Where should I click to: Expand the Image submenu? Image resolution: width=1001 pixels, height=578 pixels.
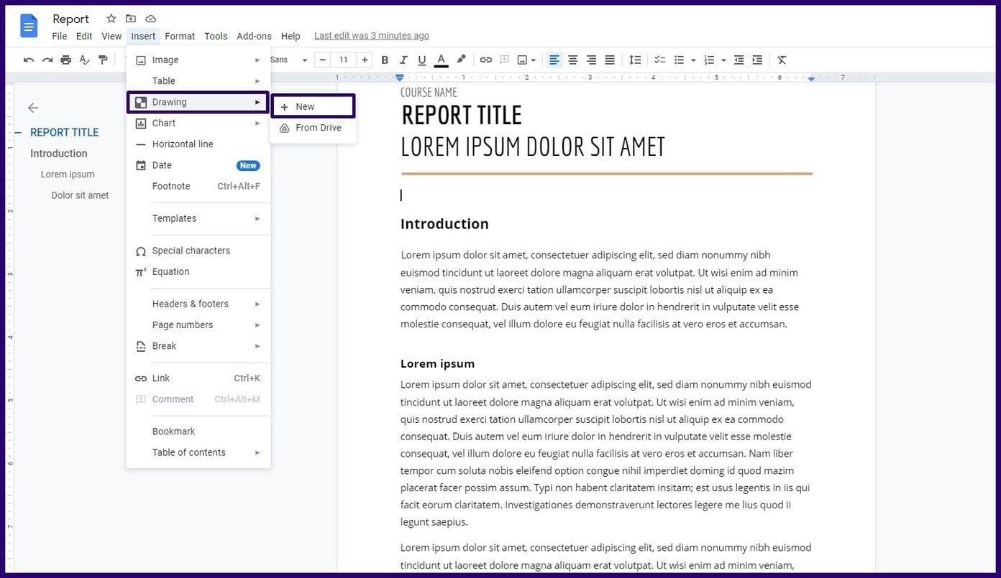[x=198, y=60]
